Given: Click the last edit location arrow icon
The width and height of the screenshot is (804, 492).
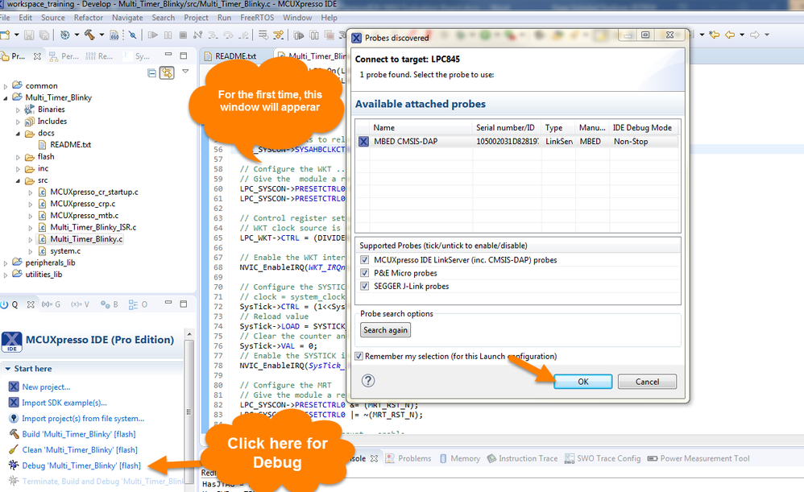Looking at the screenshot, I should coord(715,35).
